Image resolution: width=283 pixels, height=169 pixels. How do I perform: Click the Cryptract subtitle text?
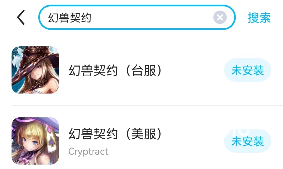click(88, 151)
